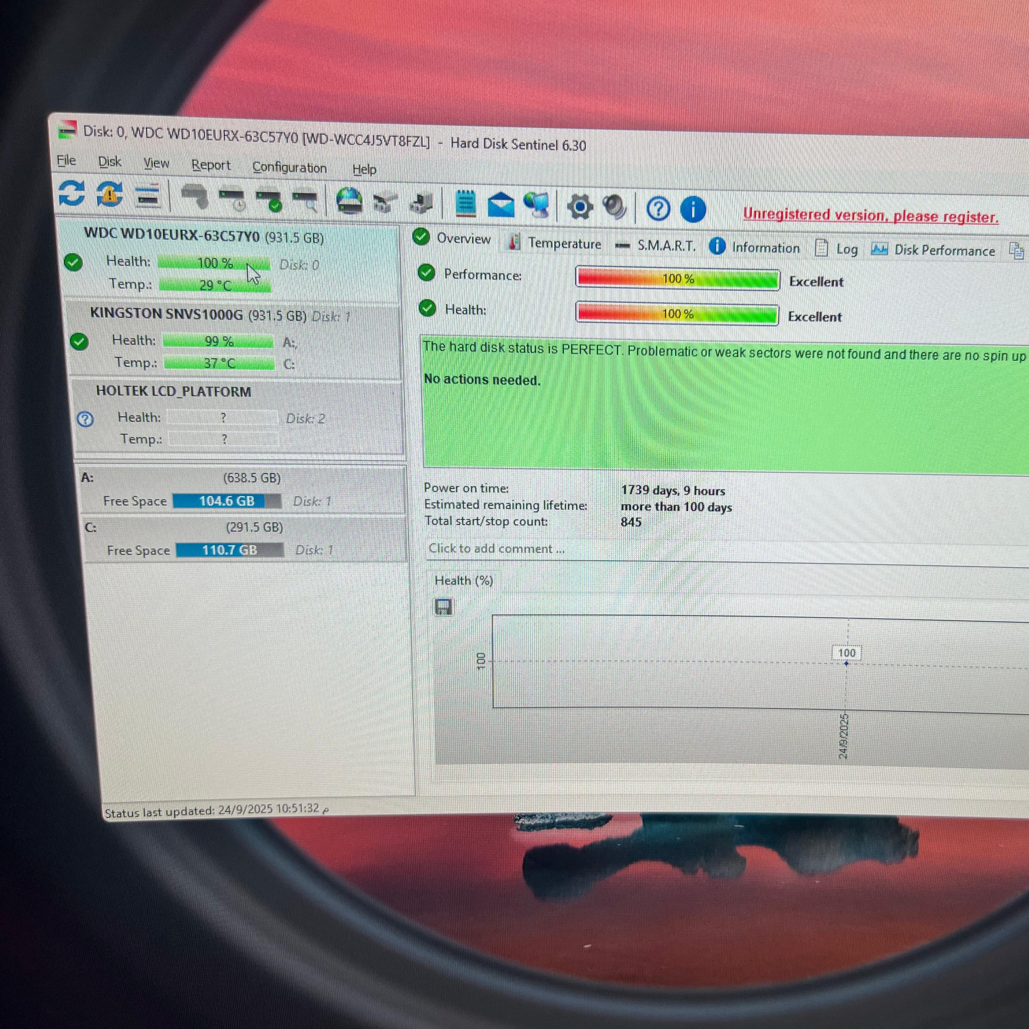Click the blue Refresh arrows icon
Image resolution: width=1029 pixels, height=1029 pixels.
click(72, 193)
